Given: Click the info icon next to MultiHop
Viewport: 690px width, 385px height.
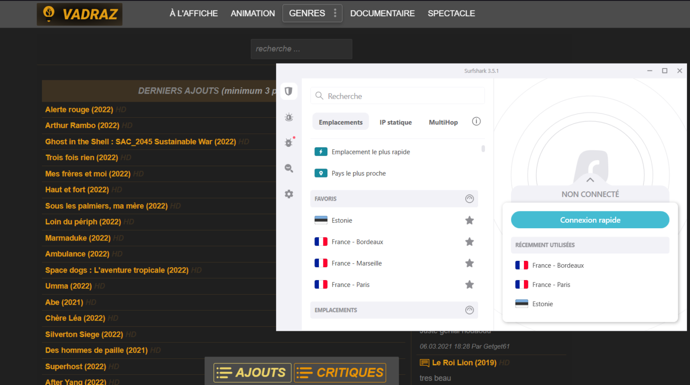Looking at the screenshot, I should point(476,121).
